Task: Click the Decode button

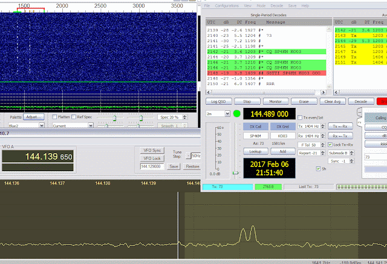Action: 361,101
